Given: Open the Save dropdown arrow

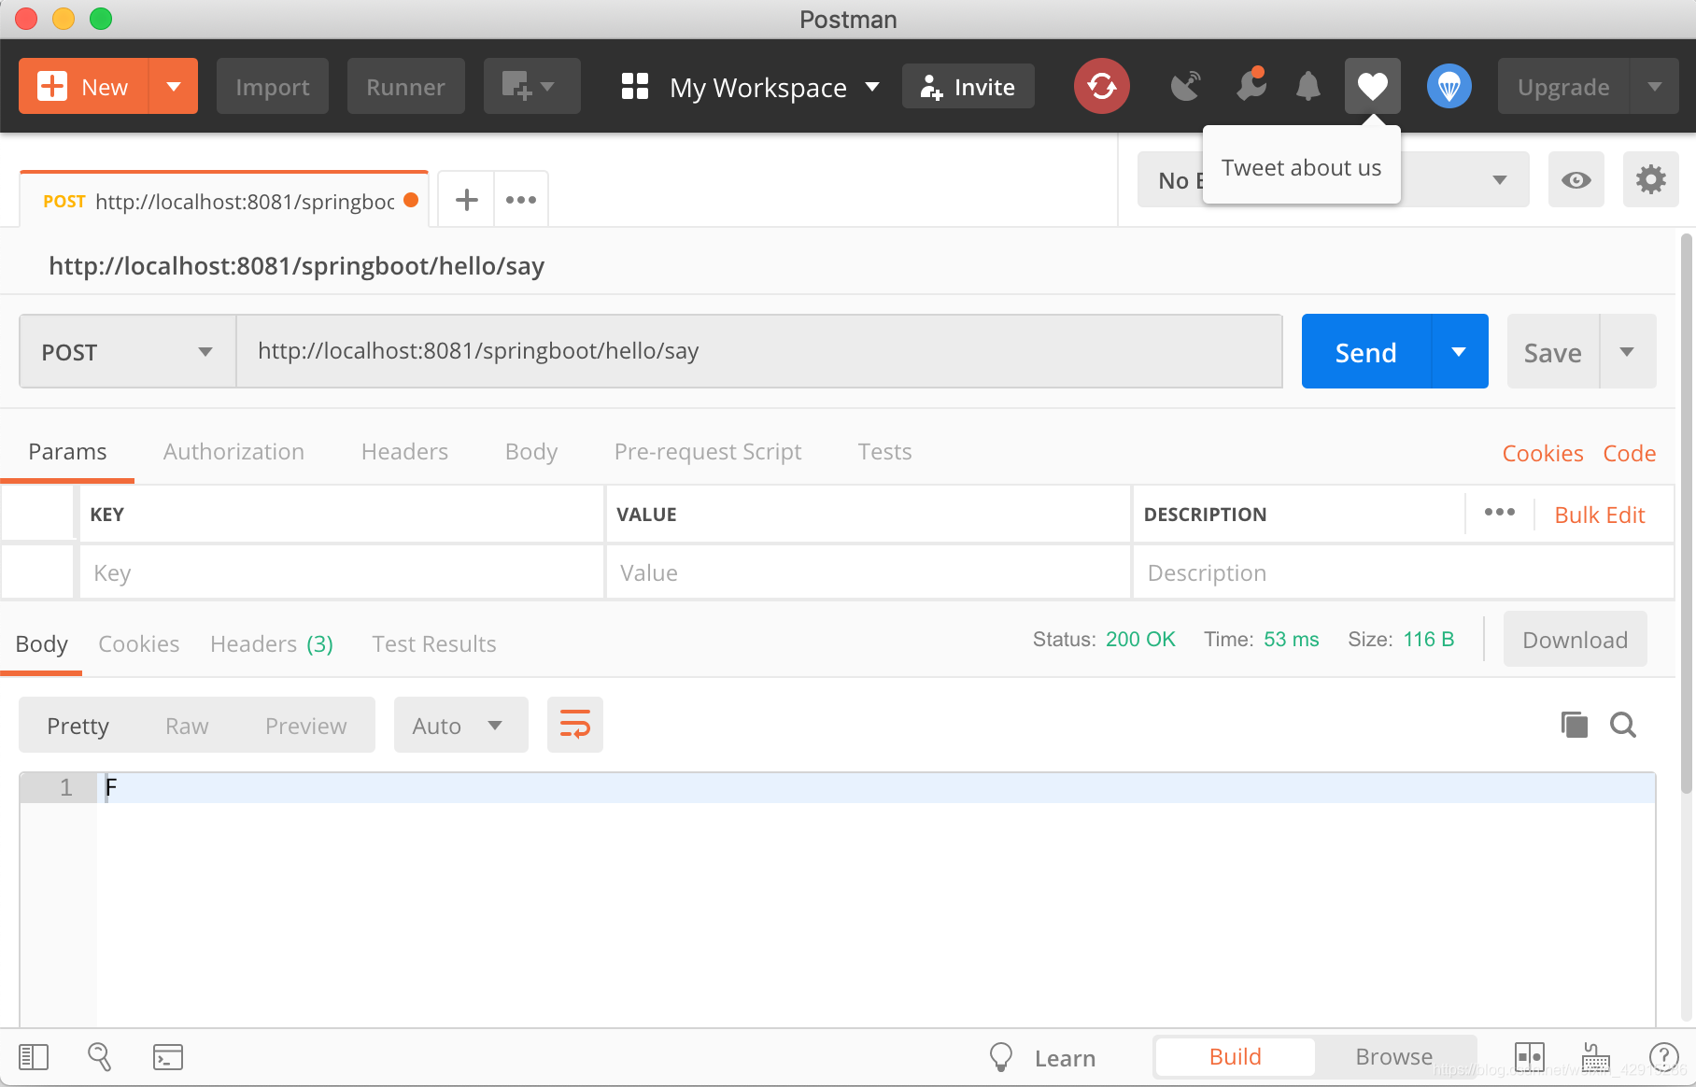Looking at the screenshot, I should pos(1627,351).
